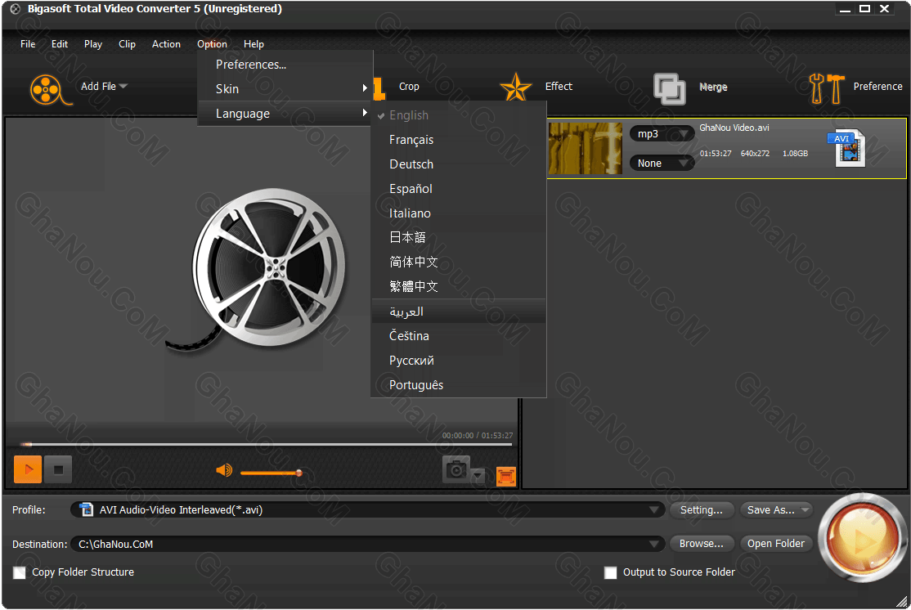Toggle the full screen preview icon
Viewport: 911px width, 610px height.
pyautogui.click(x=506, y=477)
